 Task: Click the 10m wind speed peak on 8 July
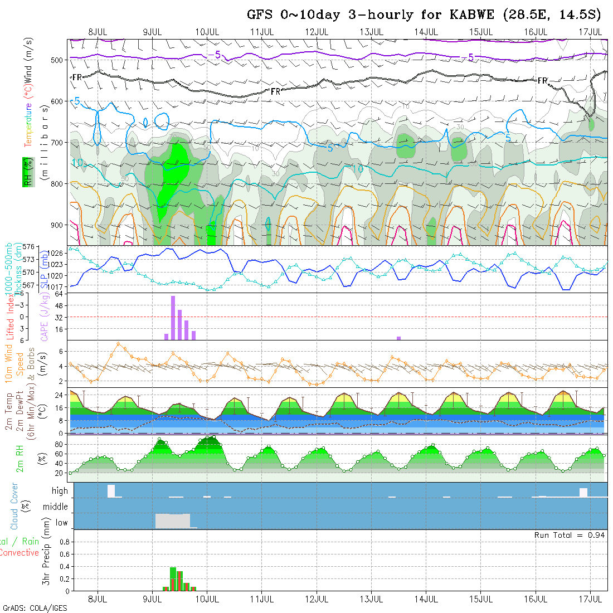point(118,344)
